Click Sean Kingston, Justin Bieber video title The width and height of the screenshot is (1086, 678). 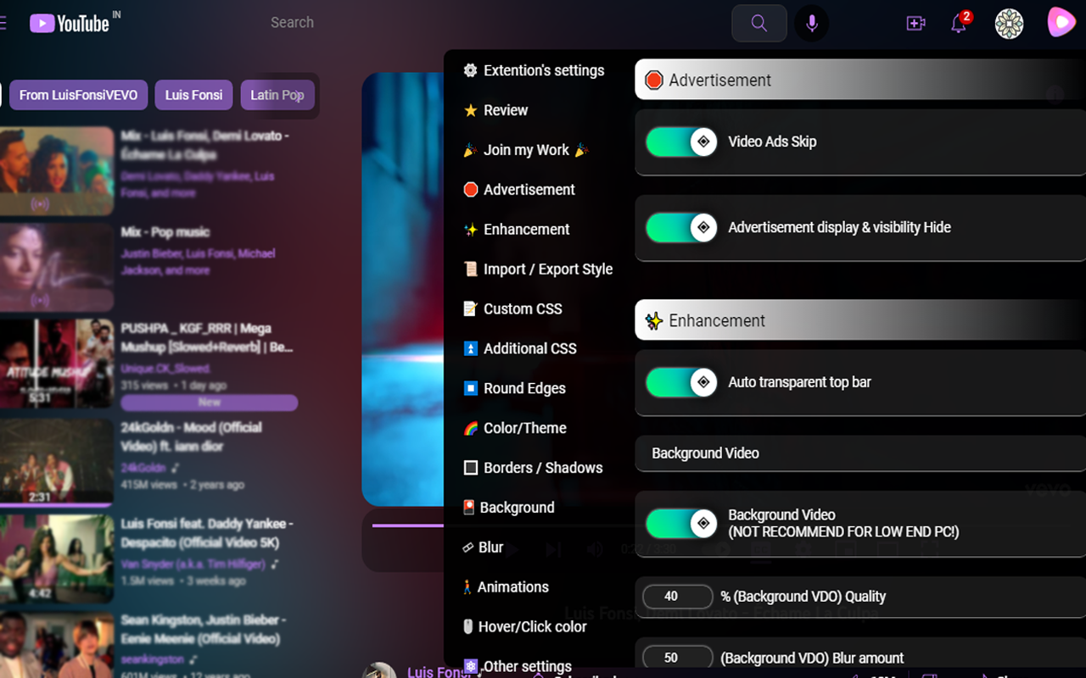click(x=203, y=629)
